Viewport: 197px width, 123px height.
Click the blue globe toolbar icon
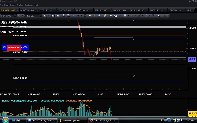click(x=99, y=16)
